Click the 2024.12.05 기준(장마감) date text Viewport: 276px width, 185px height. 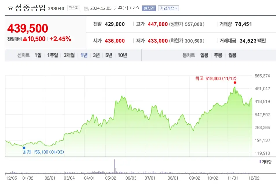click(x=114, y=8)
